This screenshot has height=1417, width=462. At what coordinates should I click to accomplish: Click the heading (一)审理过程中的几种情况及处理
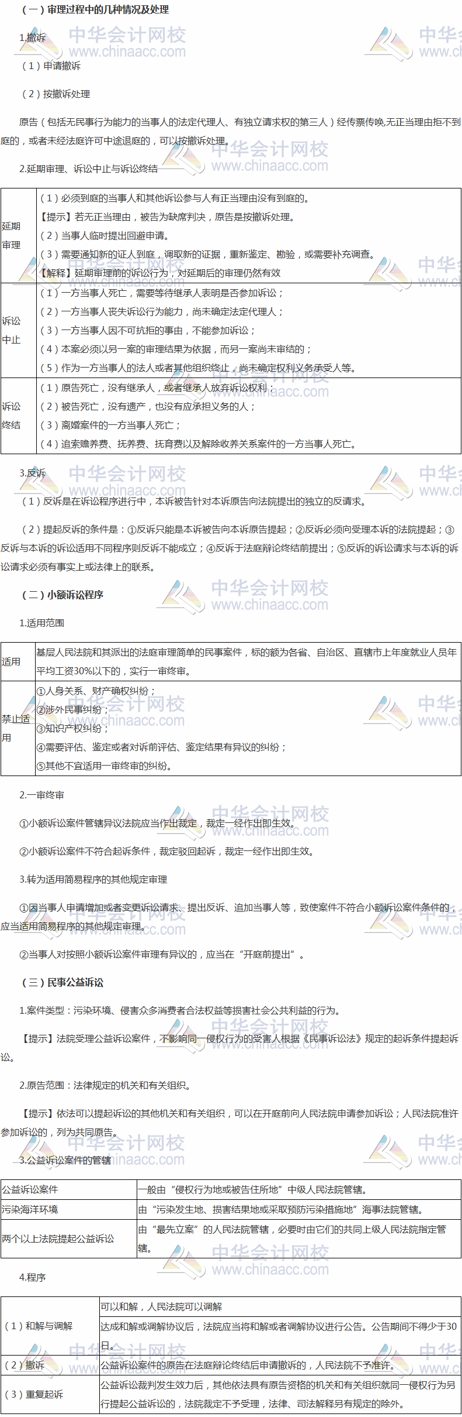pyautogui.click(x=95, y=10)
